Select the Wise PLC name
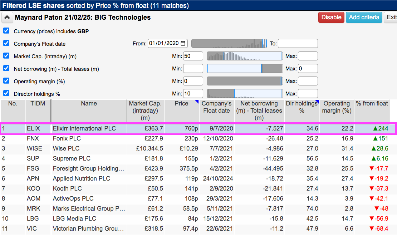The image size is (397, 236). pos(66,149)
